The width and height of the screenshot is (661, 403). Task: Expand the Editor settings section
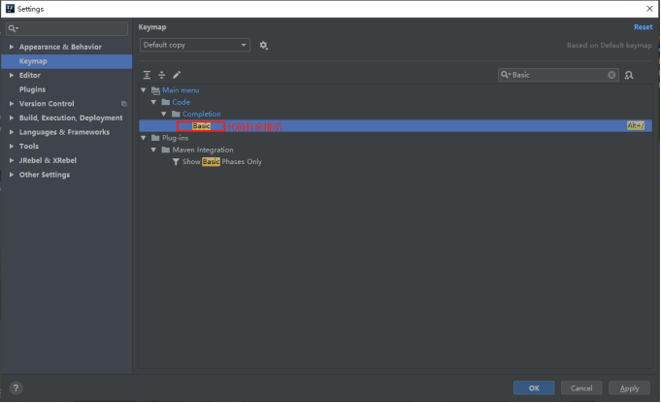tap(12, 75)
